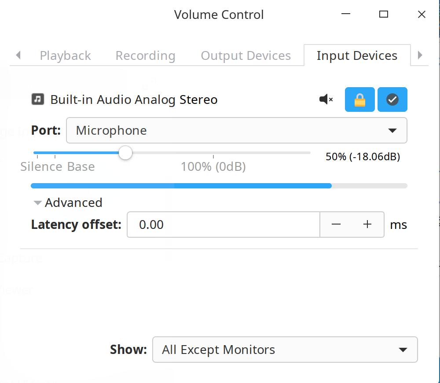Select the Input Devices tab
The image size is (440, 383).
tap(357, 55)
